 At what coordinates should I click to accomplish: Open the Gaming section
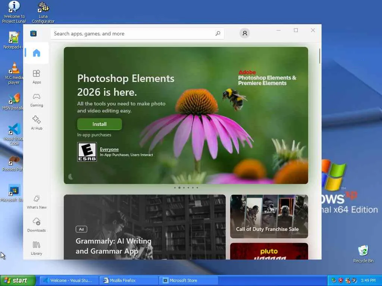(37, 100)
